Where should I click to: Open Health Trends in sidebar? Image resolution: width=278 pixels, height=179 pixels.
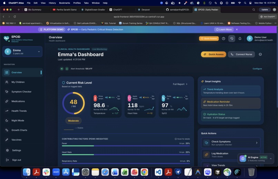pyautogui.click(x=22, y=111)
